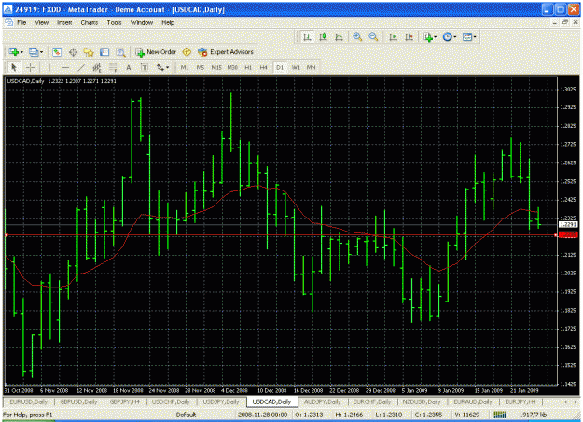The width and height of the screenshot is (583, 422).
Task: Expand the Profiles dropdown arrow
Action: tap(41, 52)
